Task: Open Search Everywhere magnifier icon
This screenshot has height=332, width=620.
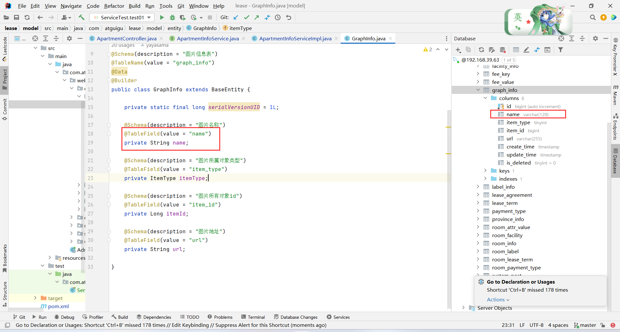Action: [593, 17]
